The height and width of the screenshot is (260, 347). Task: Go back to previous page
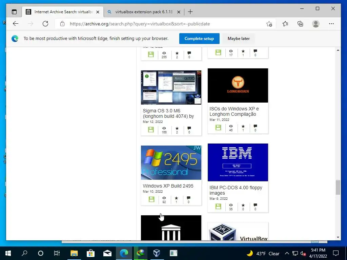16,24
